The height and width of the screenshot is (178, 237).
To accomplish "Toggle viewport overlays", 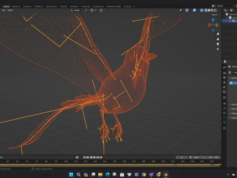I will (194, 10).
